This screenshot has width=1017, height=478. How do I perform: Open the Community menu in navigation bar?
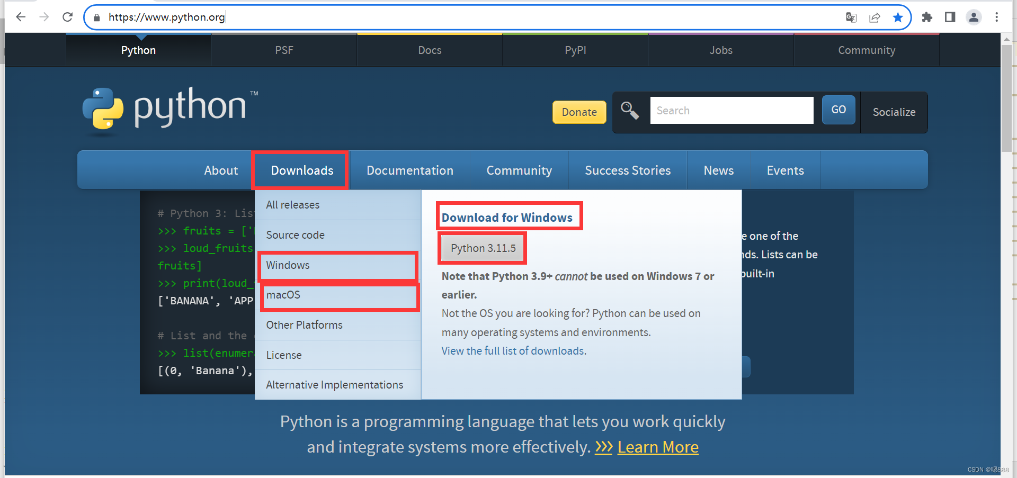(519, 170)
